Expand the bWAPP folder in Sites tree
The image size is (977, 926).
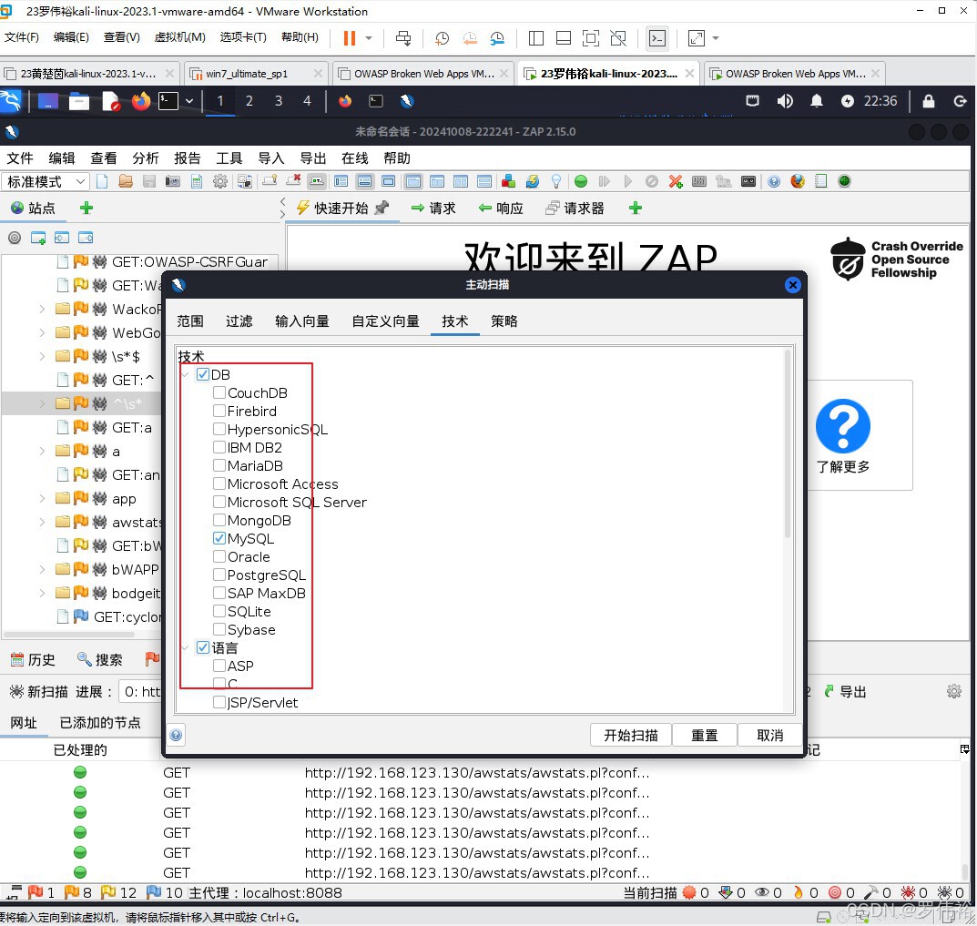[42, 570]
